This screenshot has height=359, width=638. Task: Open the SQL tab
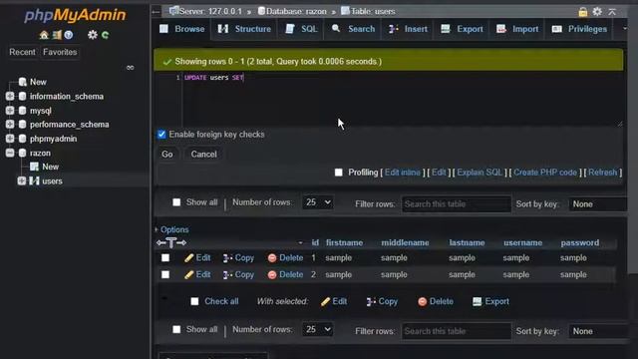point(301,29)
